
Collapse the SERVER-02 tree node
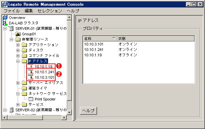coord(5,110)
